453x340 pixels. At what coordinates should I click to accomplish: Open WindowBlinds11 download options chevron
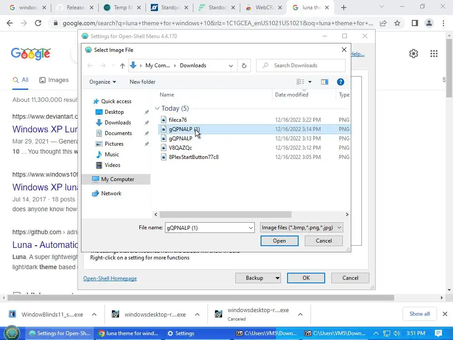coord(94,315)
